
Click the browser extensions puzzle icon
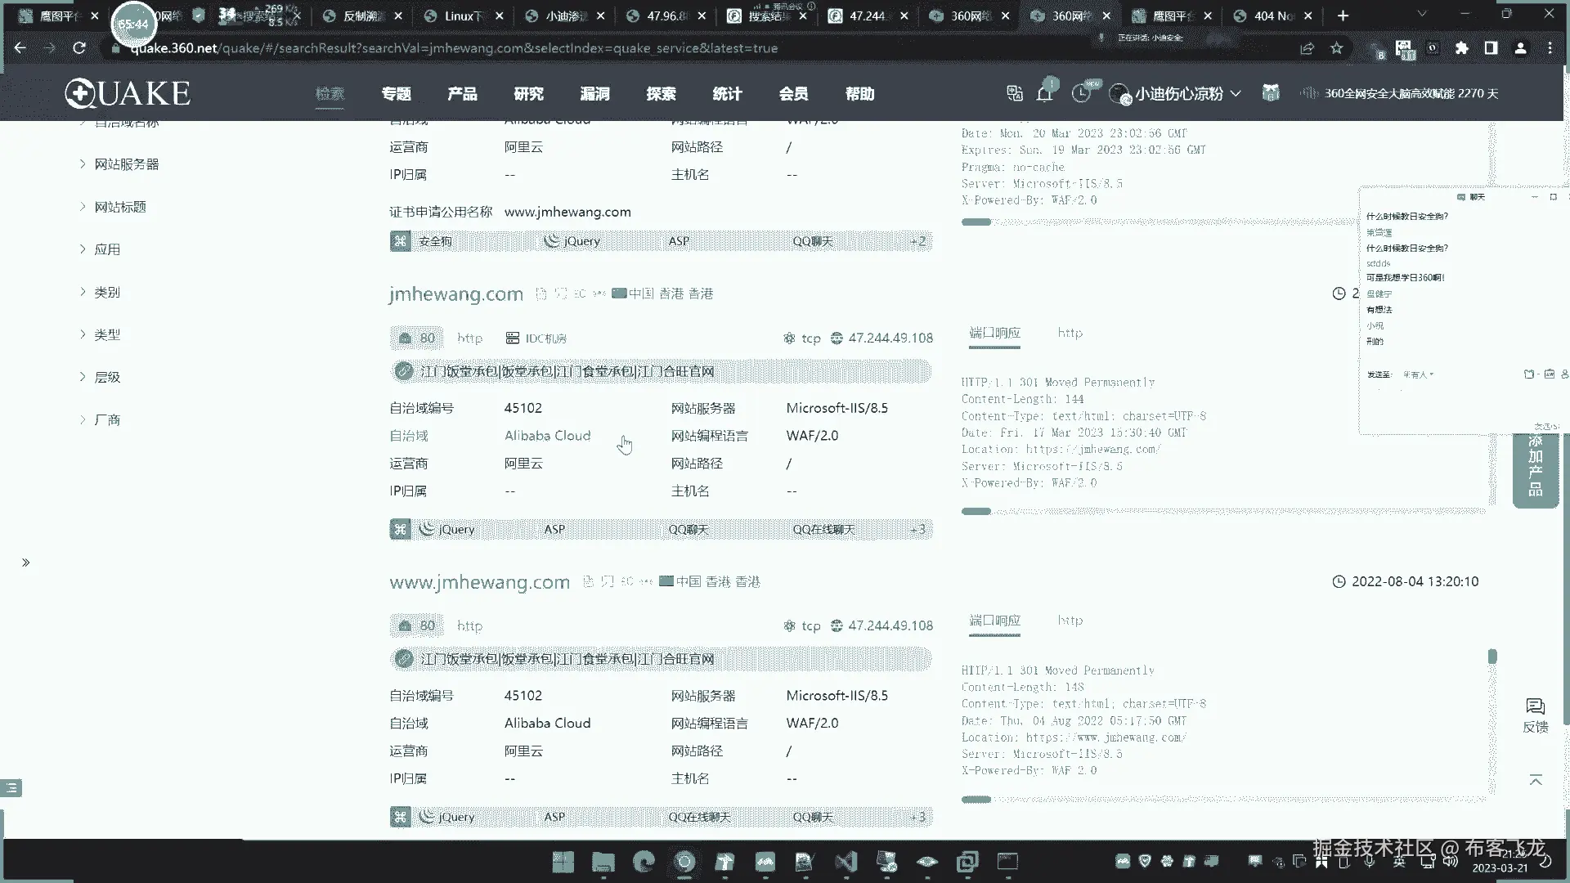pyautogui.click(x=1462, y=48)
